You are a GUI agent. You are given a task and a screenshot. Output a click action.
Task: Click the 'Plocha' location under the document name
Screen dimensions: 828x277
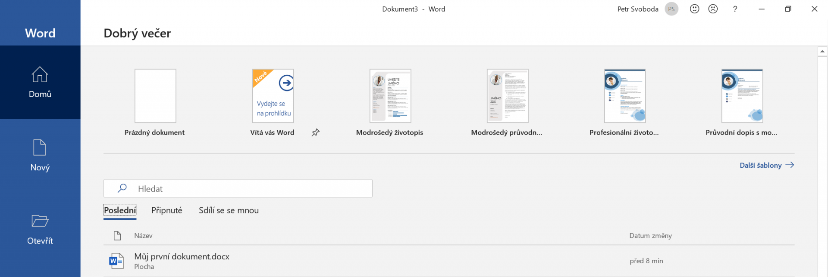coord(144,267)
